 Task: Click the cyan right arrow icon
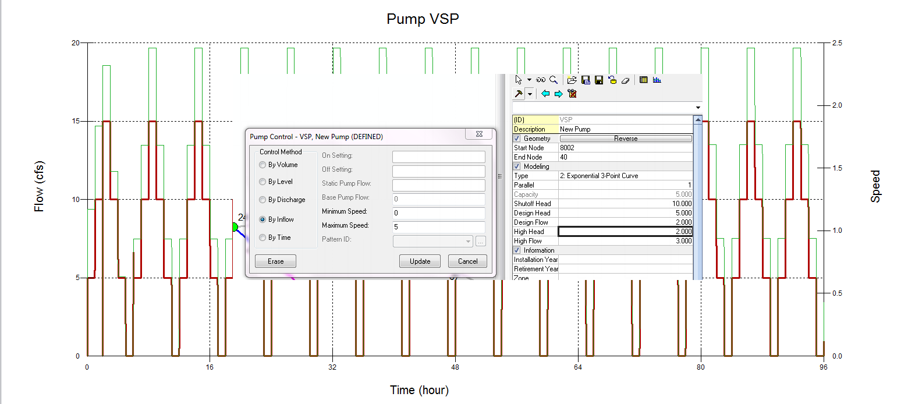558,94
